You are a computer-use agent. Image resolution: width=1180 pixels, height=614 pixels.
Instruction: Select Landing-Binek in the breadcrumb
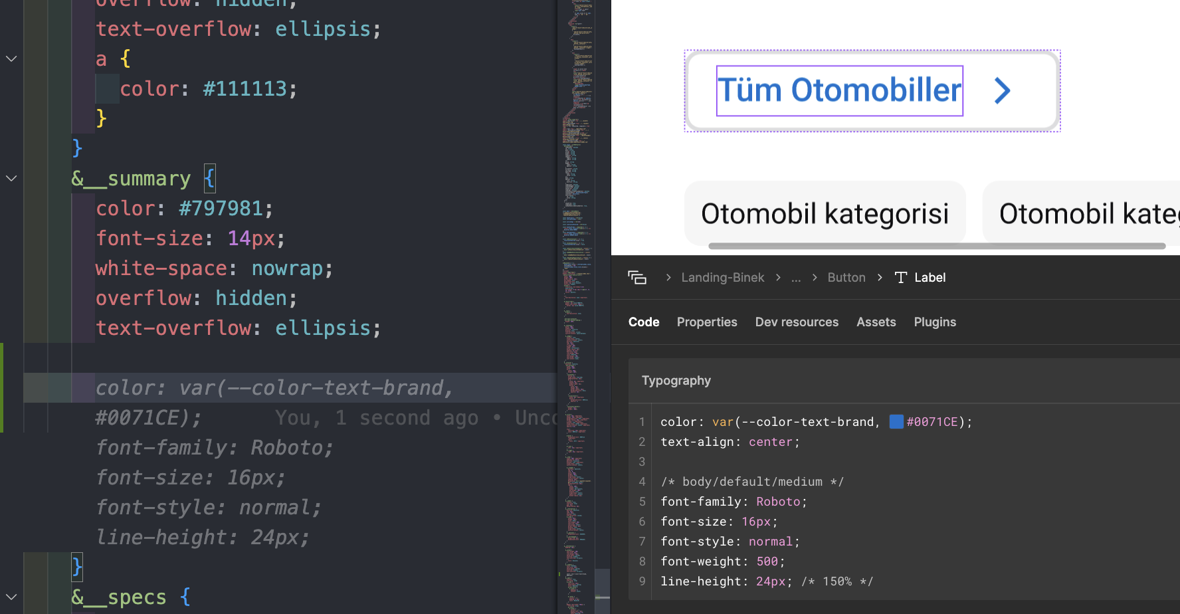click(723, 278)
